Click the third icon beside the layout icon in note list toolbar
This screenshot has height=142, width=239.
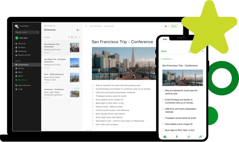coord(76,37)
